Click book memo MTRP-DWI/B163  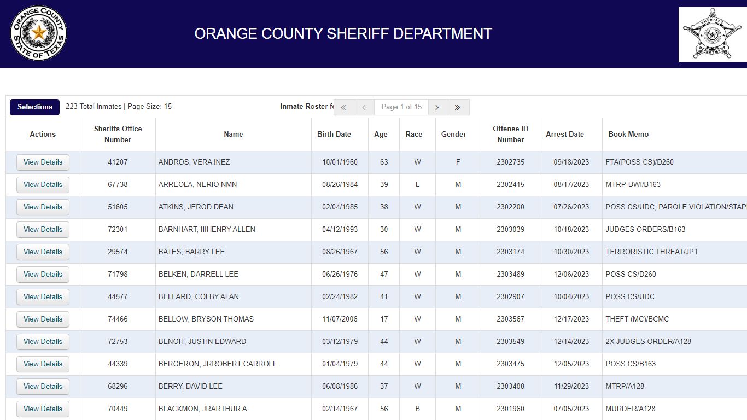click(633, 185)
